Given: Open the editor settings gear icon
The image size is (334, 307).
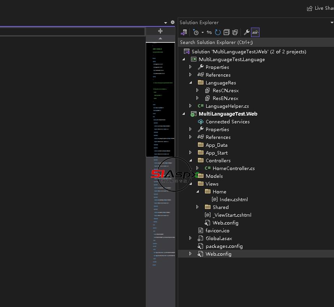Looking at the screenshot, I should (x=173, y=23).
